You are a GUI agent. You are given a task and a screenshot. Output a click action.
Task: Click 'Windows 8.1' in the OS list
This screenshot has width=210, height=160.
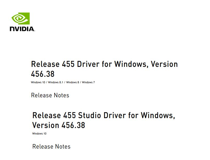coord(55,82)
